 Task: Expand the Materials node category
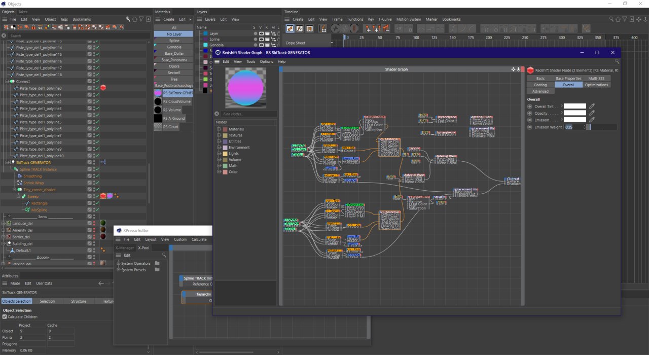click(x=220, y=129)
